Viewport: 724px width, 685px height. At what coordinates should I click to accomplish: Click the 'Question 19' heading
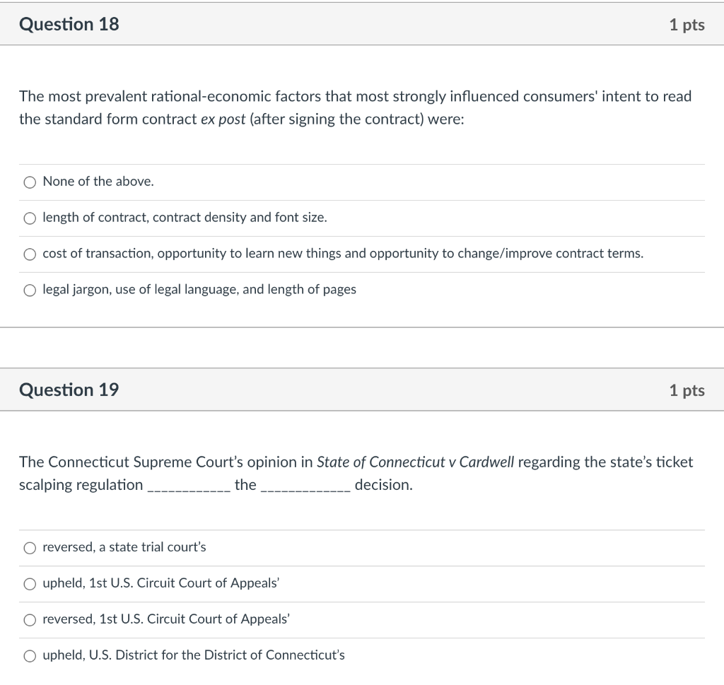pyautogui.click(x=69, y=390)
